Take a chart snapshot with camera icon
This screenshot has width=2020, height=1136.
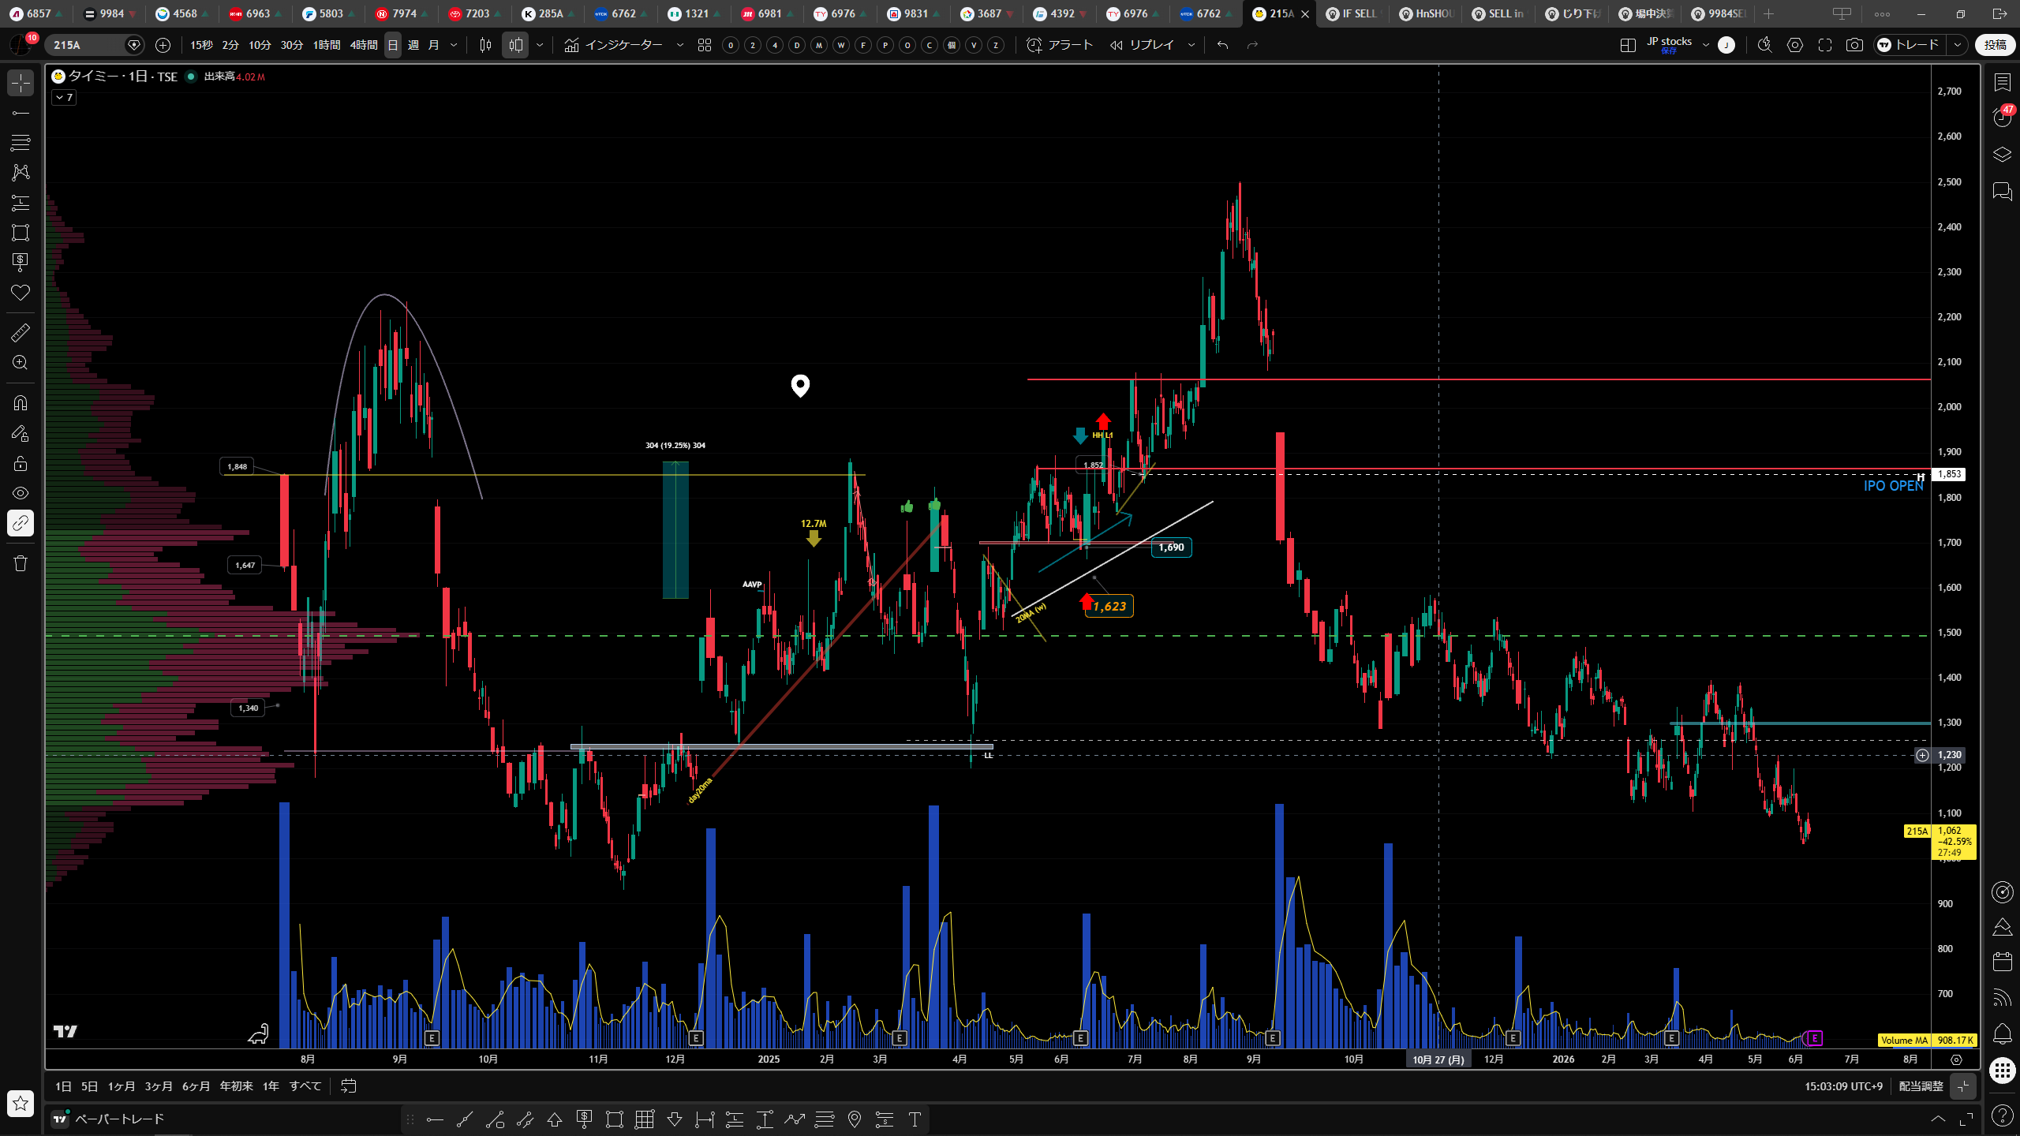tap(1854, 45)
